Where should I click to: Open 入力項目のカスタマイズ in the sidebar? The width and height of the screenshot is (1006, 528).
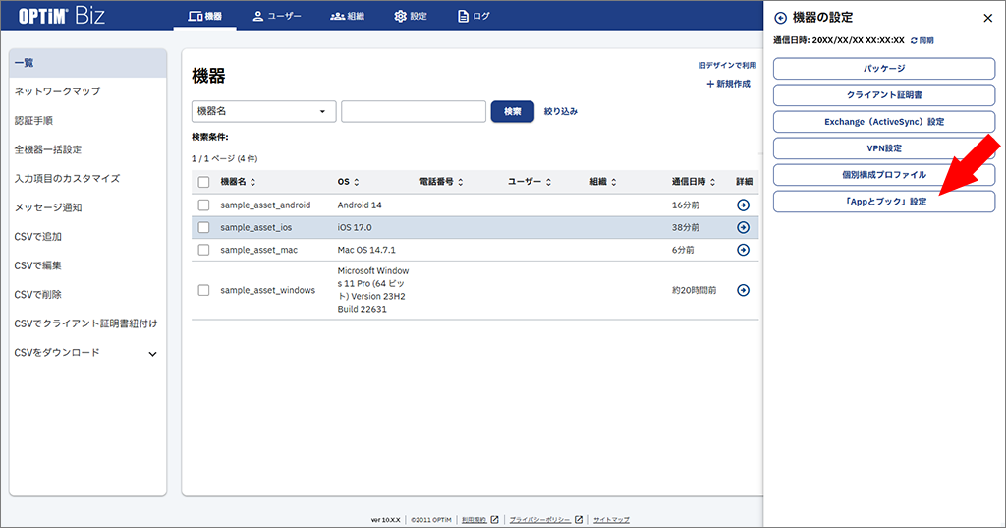(87, 179)
